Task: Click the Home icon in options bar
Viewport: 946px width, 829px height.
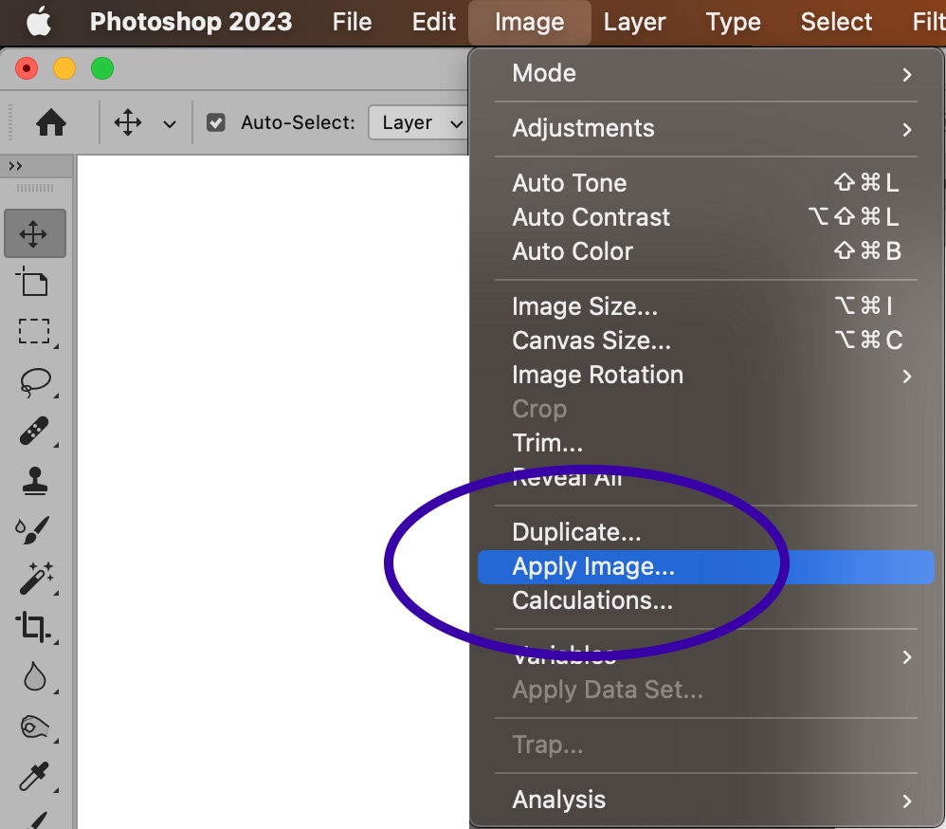Action: pyautogui.click(x=50, y=122)
